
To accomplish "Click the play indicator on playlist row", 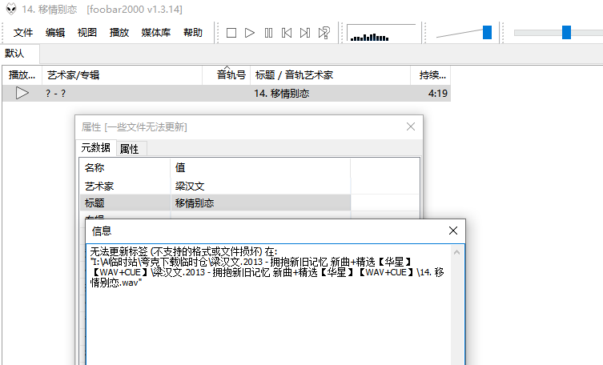I will pos(22,93).
